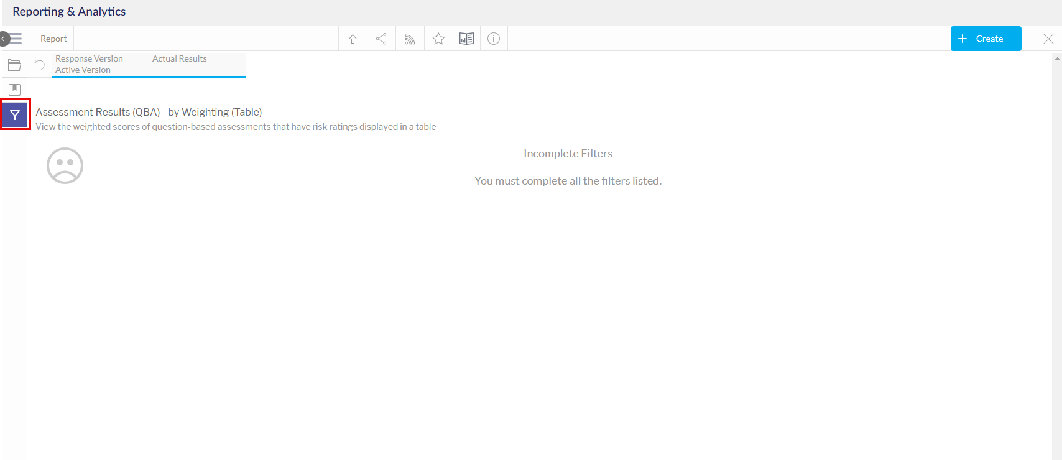This screenshot has width=1062, height=460.
Task: Click the Reporting & Analytics heading
Action: click(x=69, y=12)
